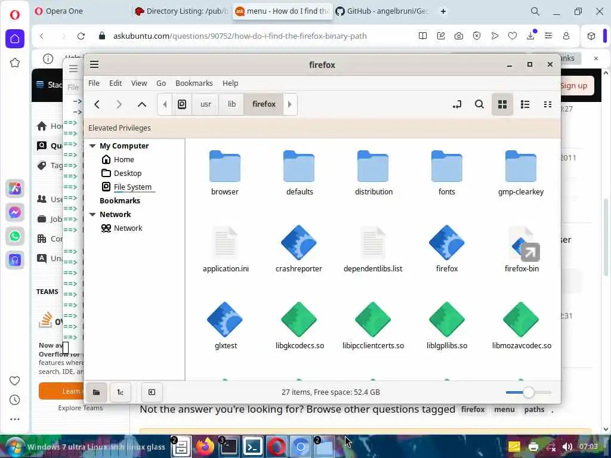Viewport: 611px width, 458px height.
Task: Switch to icon view
Action: coord(502,104)
